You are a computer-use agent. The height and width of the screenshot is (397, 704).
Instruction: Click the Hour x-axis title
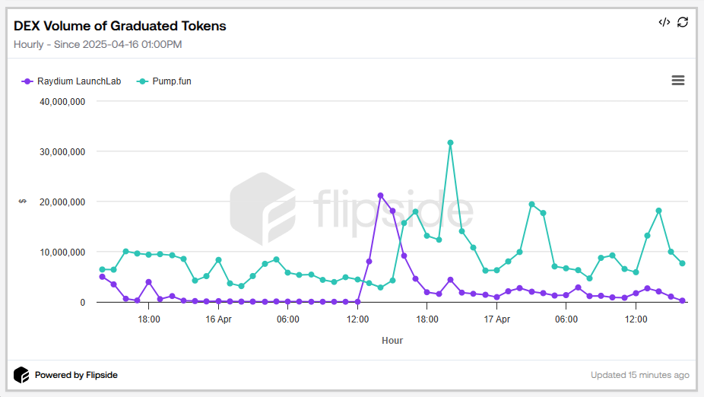pos(392,341)
